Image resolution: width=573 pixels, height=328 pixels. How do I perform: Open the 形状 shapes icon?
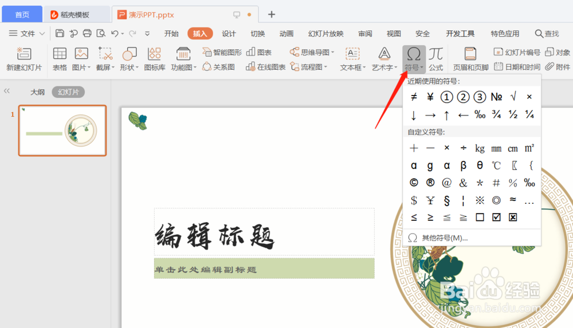[129, 54]
